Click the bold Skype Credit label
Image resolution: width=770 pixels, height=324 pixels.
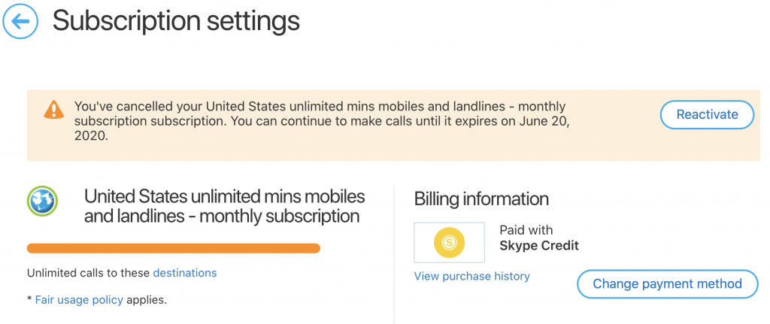(x=539, y=246)
